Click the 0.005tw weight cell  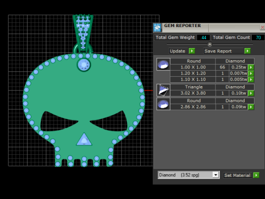(239, 80)
